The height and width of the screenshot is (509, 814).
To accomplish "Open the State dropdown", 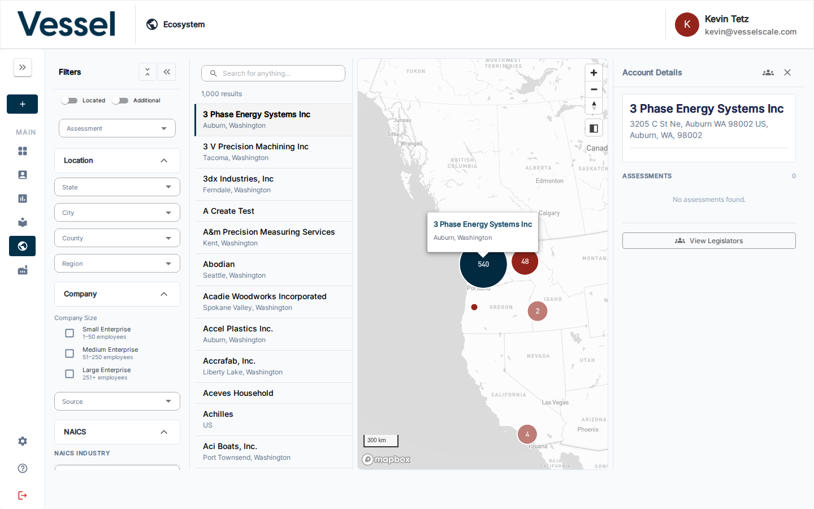I will (117, 187).
